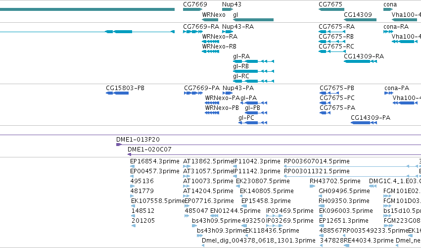Click the Nup43 gene glyph

click(228, 9)
